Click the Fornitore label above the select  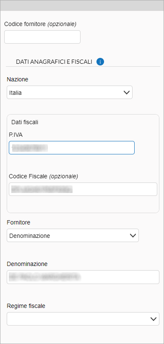tap(18, 222)
